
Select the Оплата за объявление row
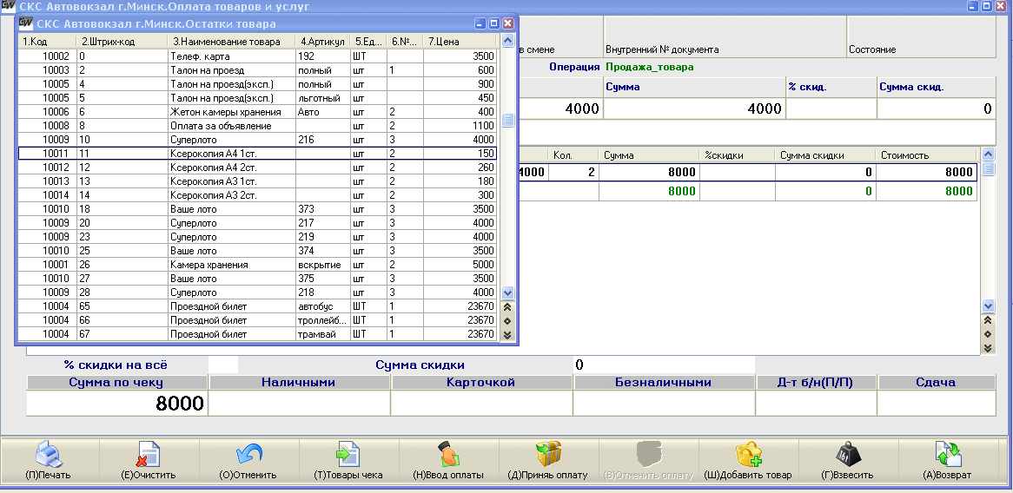(257, 126)
